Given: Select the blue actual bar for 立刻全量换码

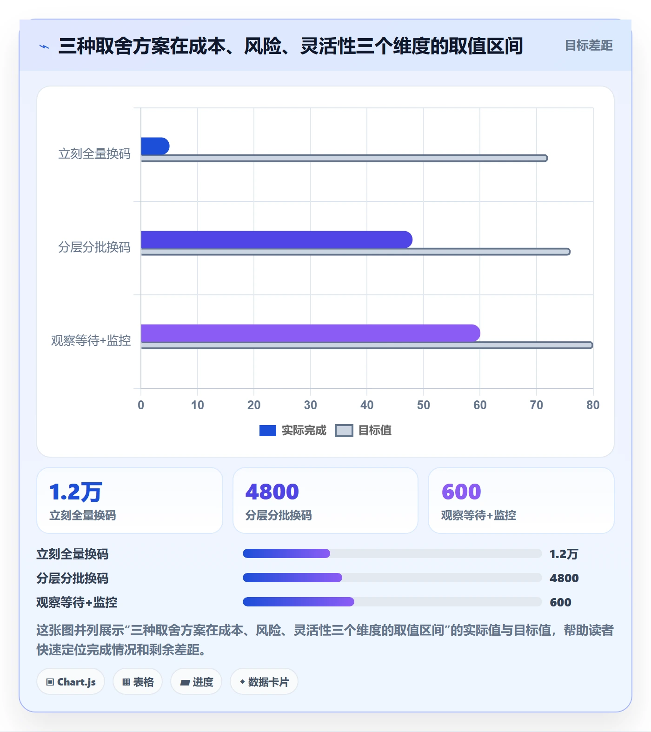Looking at the screenshot, I should tap(155, 146).
